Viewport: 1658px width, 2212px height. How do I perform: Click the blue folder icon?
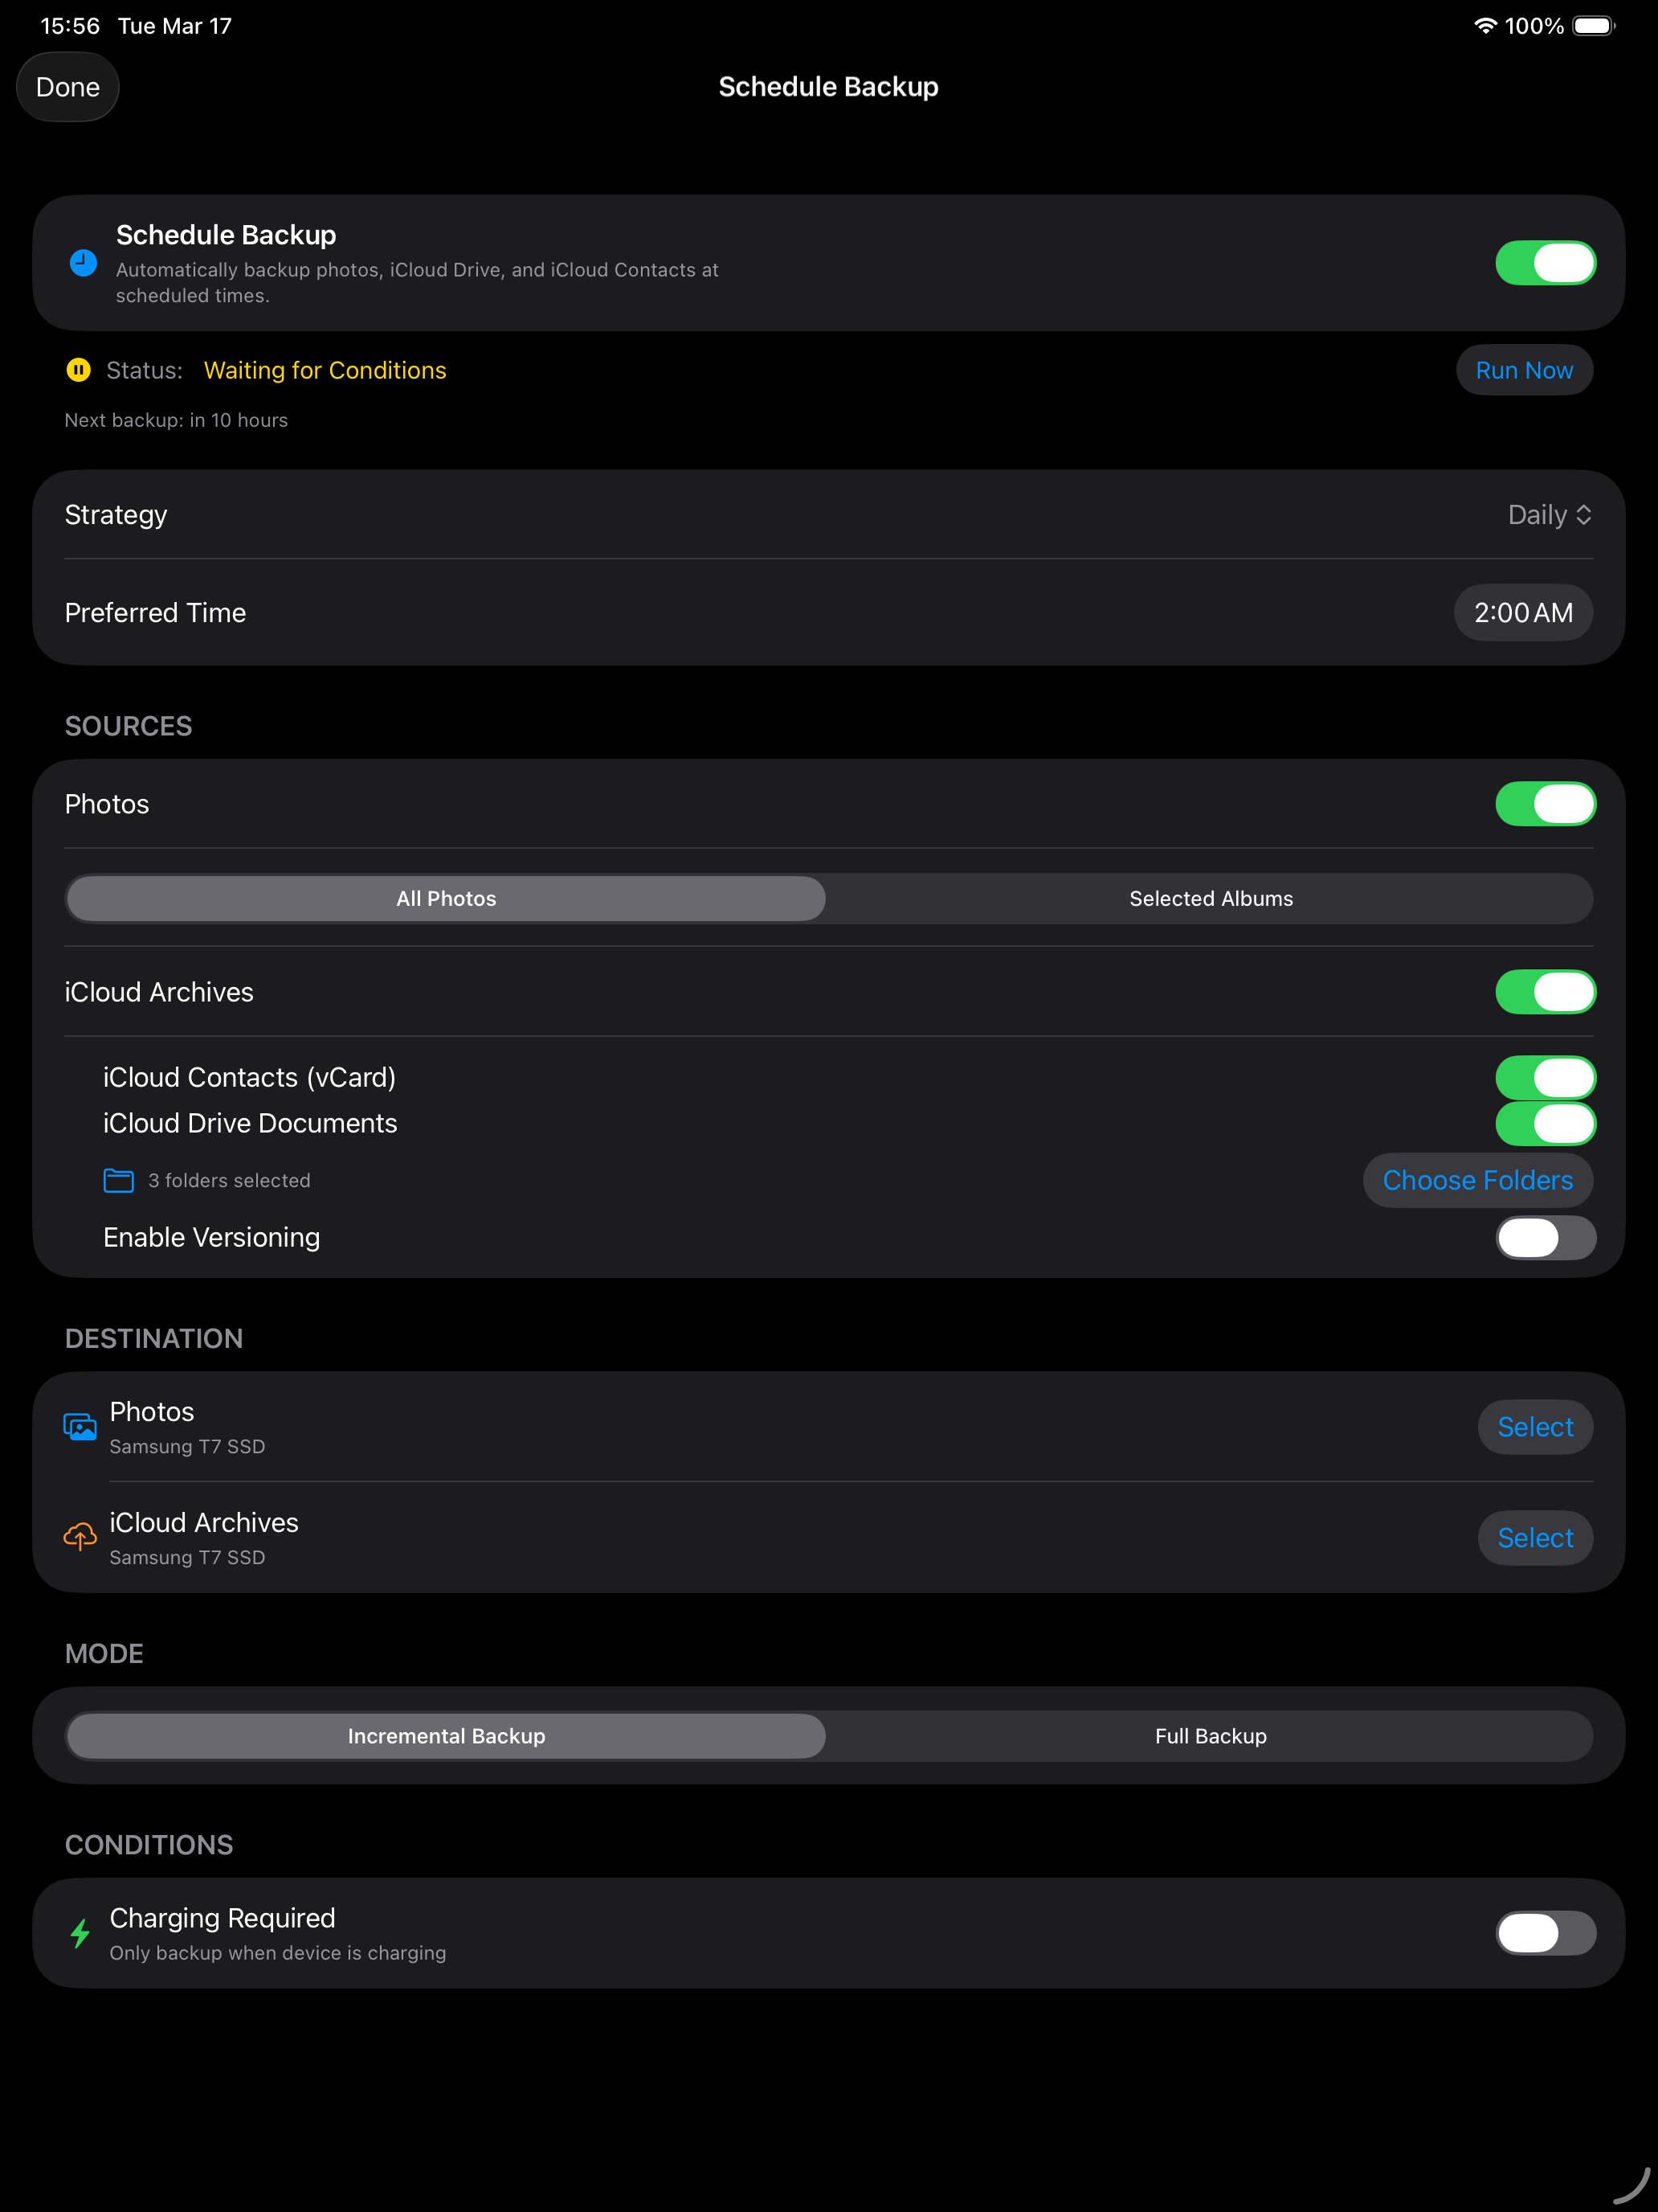(x=119, y=1180)
